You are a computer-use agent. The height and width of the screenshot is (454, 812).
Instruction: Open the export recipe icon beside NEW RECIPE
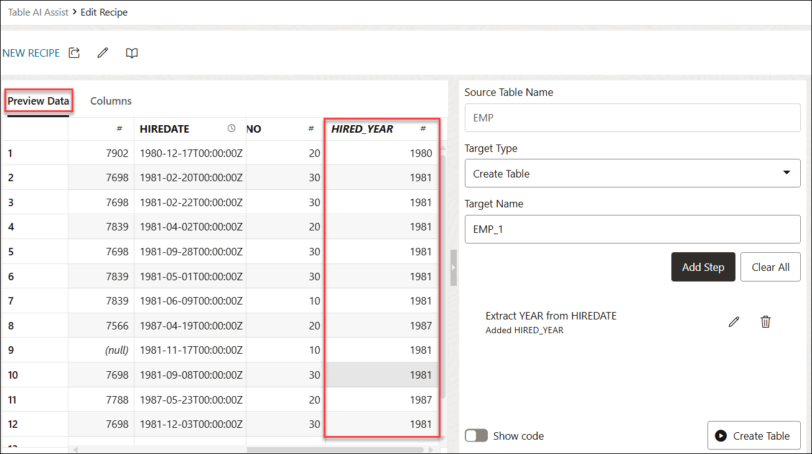[x=73, y=53]
